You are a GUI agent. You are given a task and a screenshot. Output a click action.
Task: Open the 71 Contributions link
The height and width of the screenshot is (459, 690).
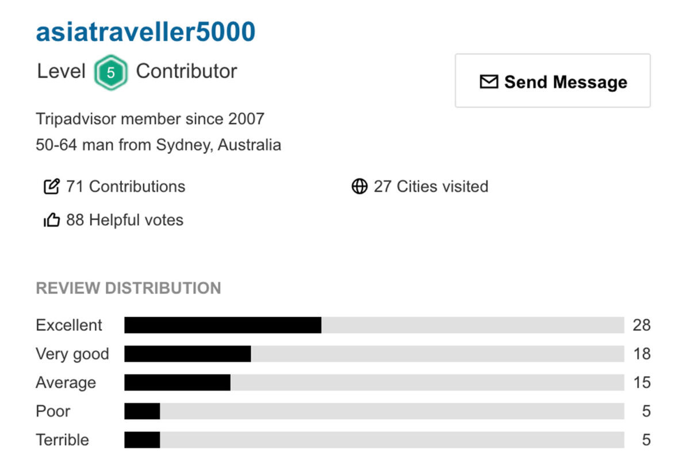click(125, 187)
